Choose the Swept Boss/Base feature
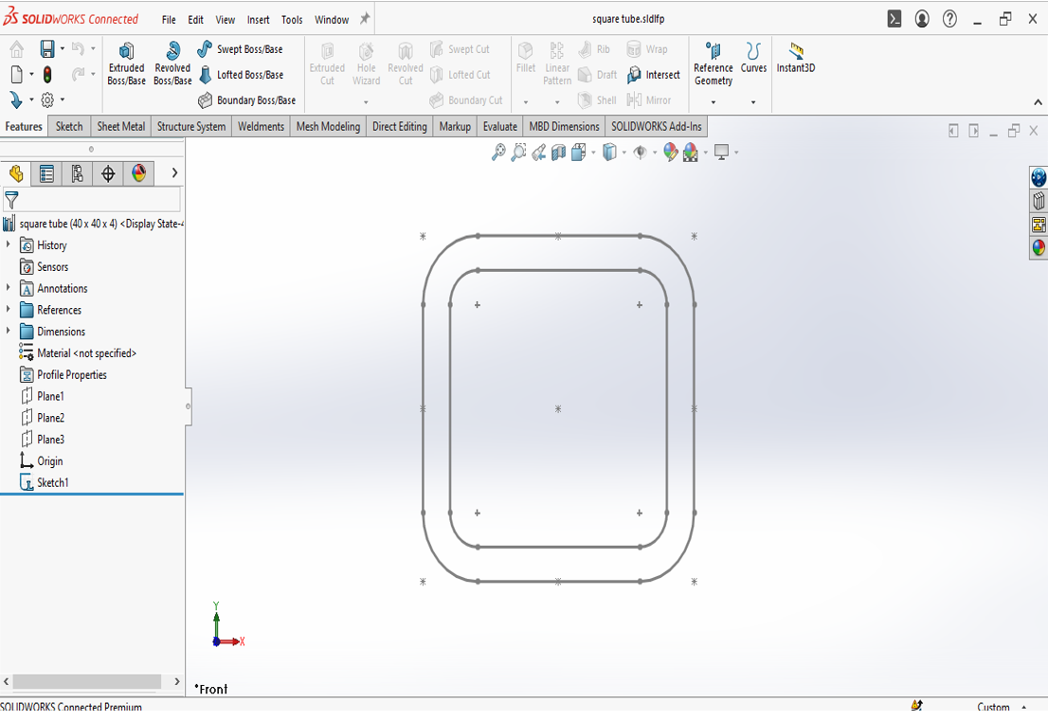1048x721 pixels. click(x=240, y=49)
